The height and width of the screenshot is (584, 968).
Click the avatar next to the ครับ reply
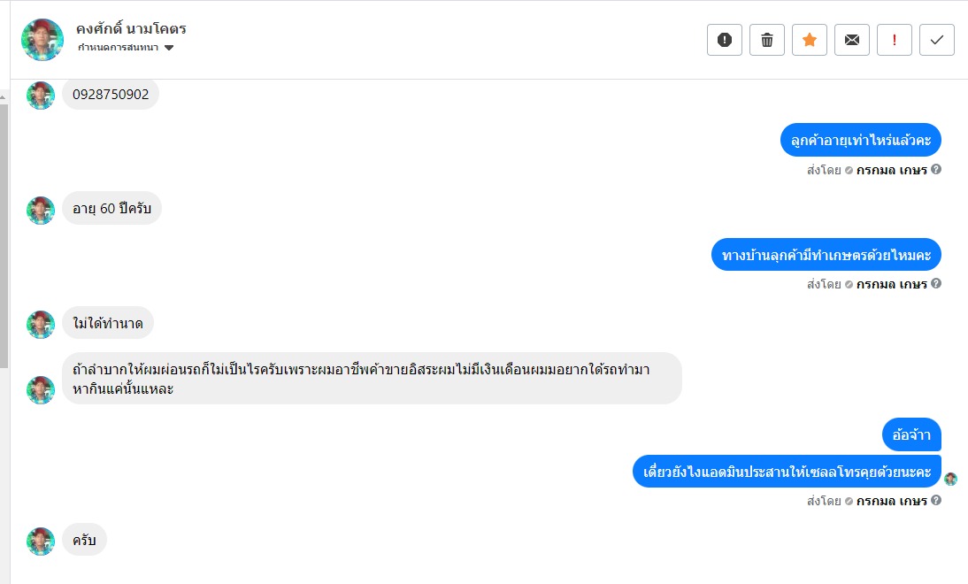pyautogui.click(x=41, y=542)
